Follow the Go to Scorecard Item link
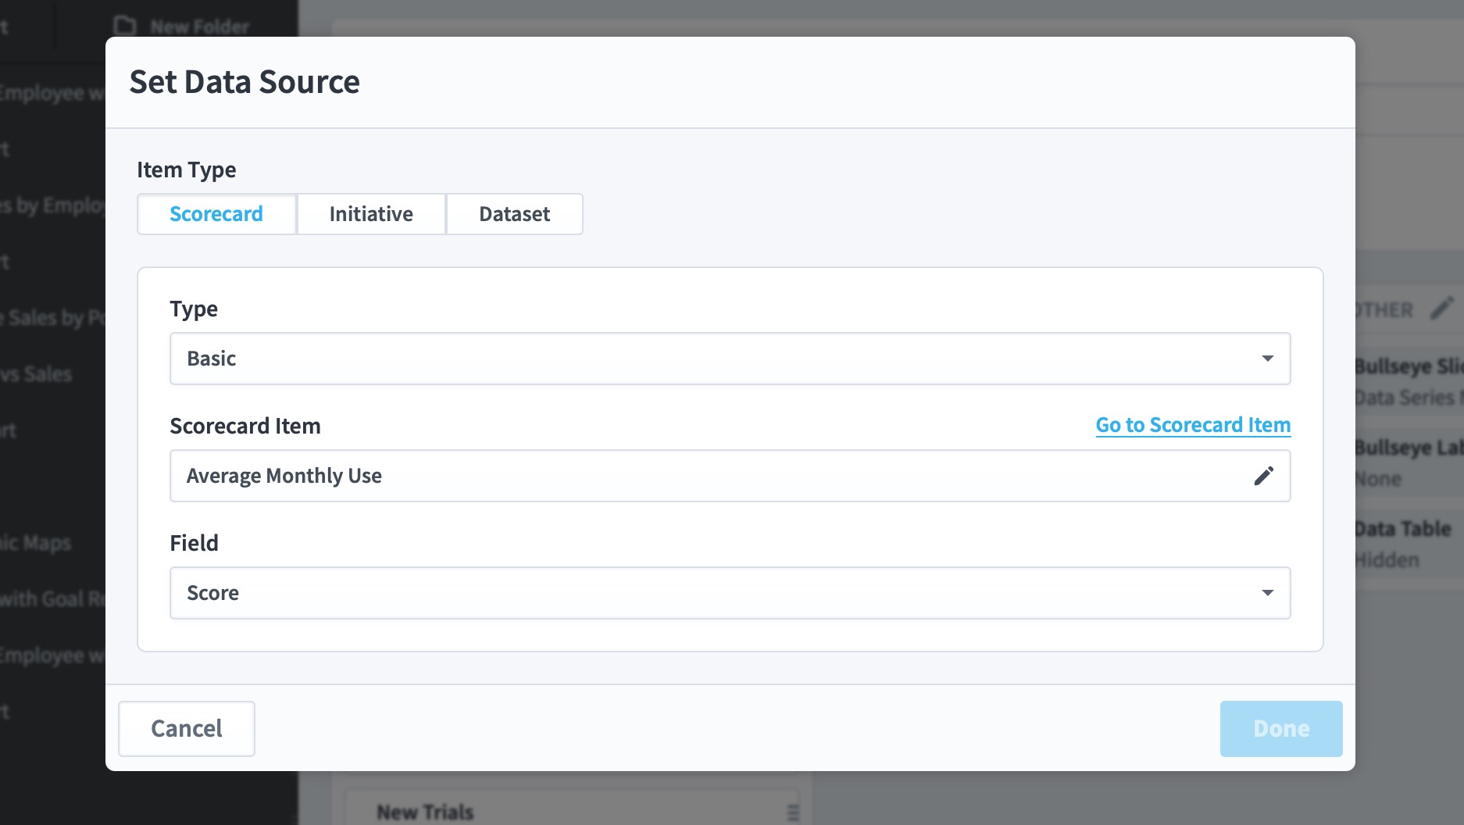 [1193, 425]
